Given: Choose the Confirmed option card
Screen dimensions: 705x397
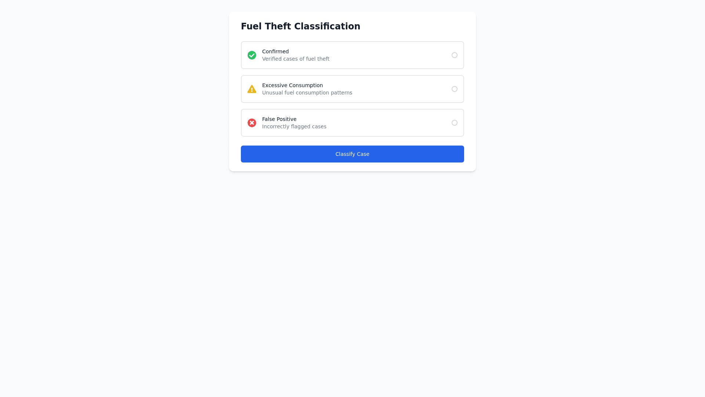Looking at the screenshot, I should (386, 55).
